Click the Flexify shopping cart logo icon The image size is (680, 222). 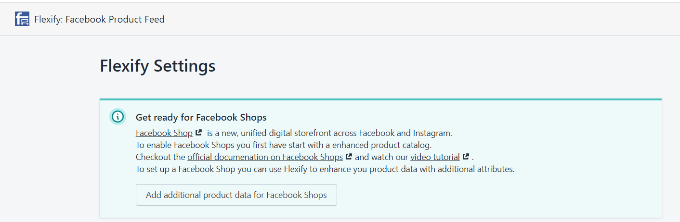(x=22, y=19)
